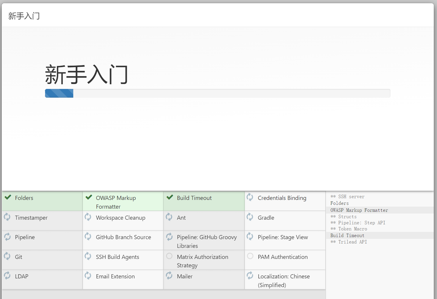Viewport: 437px width, 299px height.
Task: Click the spinner icon beside Workspace Cleanup
Action: coord(88,217)
